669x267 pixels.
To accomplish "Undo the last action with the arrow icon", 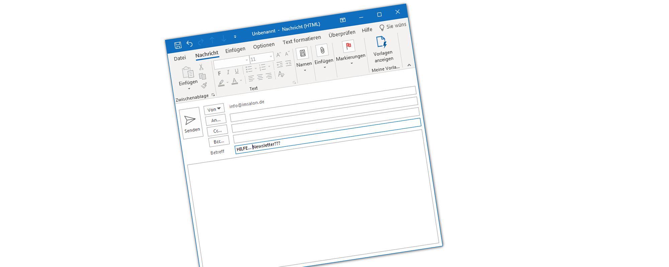I will click(x=189, y=43).
